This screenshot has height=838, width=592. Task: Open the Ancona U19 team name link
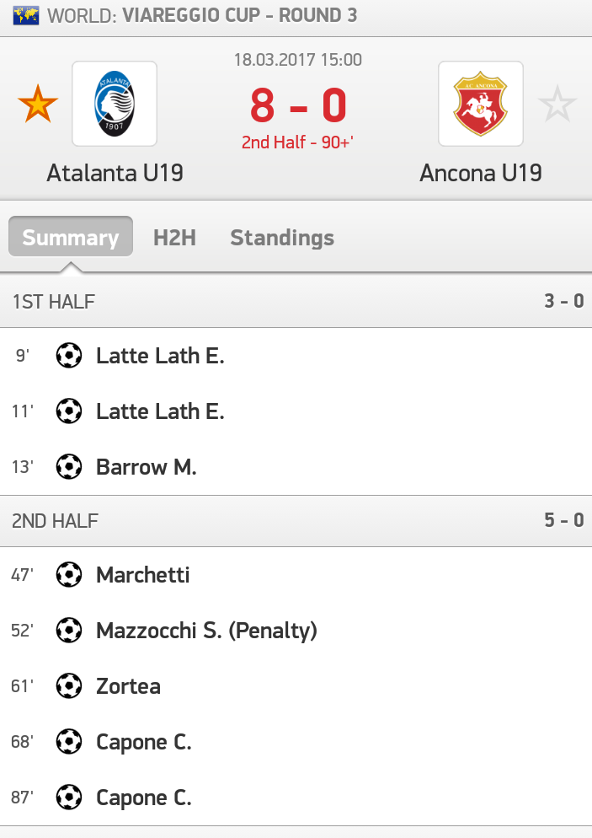[481, 173]
